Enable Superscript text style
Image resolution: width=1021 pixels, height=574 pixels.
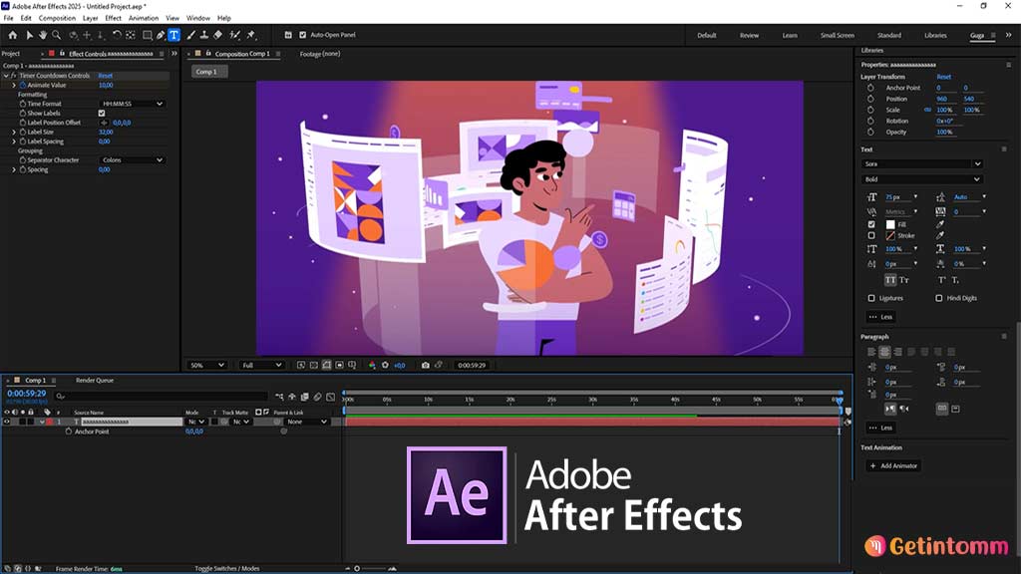click(x=941, y=280)
